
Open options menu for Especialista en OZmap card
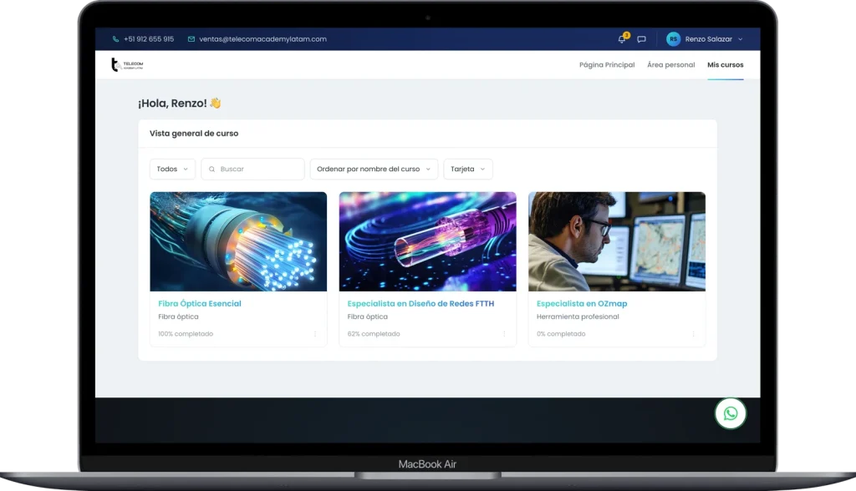[x=693, y=334]
